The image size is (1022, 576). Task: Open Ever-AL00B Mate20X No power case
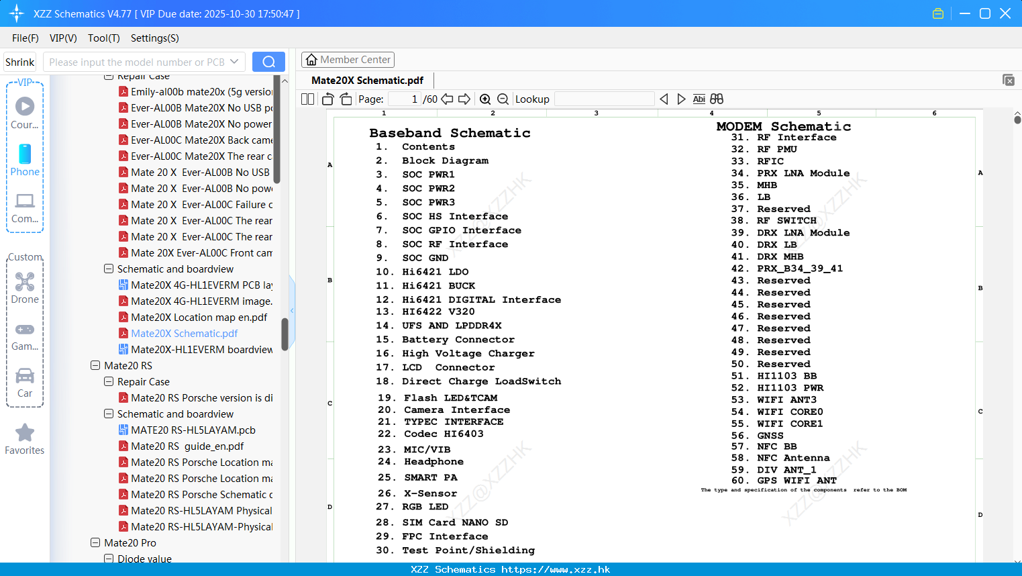[x=201, y=124]
